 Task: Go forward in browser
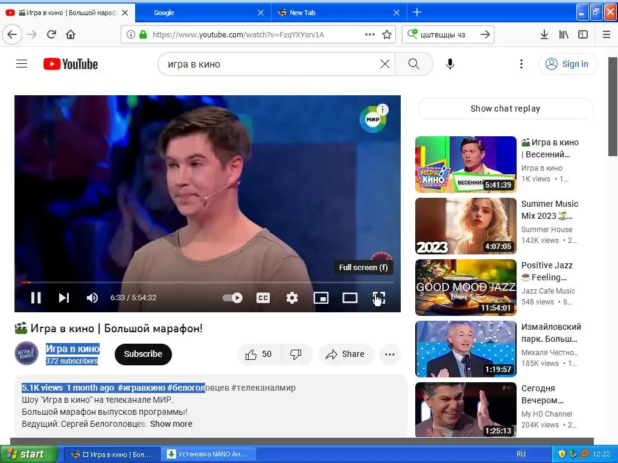[x=32, y=34]
